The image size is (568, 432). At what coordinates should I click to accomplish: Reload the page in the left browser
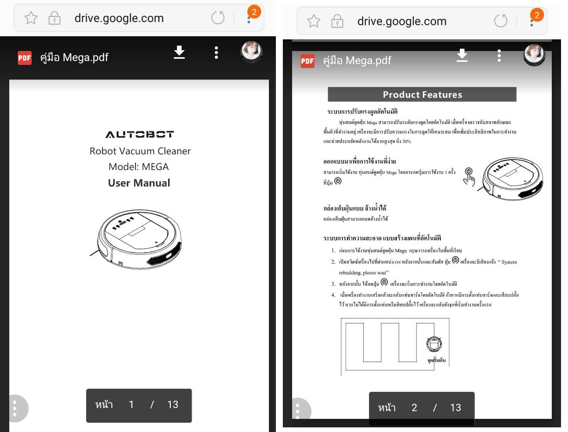pyautogui.click(x=218, y=18)
